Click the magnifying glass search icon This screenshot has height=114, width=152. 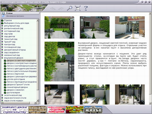pyautogui.click(x=70, y=8)
